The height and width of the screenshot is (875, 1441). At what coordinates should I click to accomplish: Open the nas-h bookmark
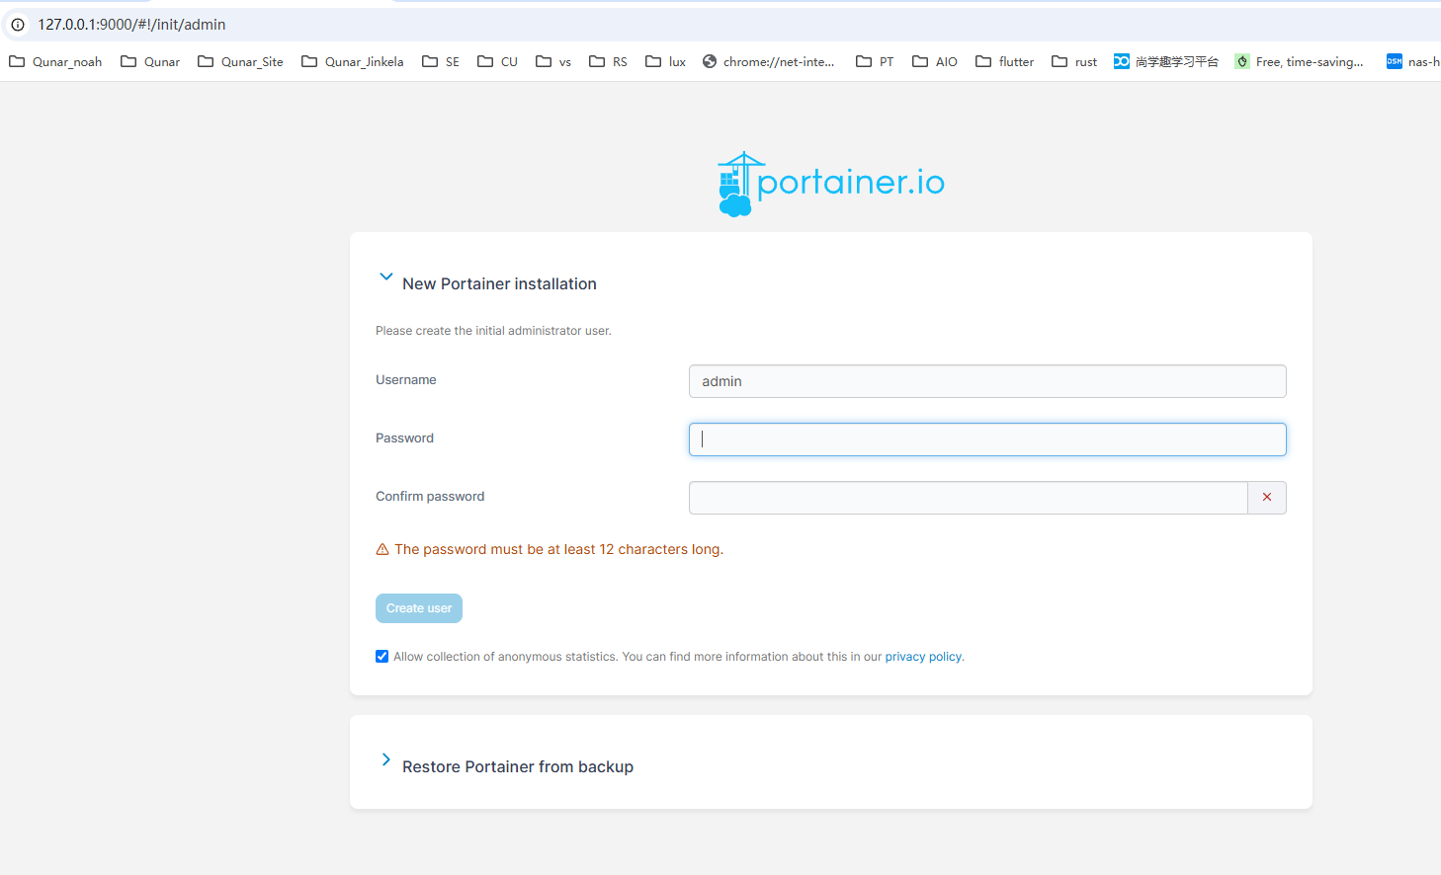click(x=1413, y=61)
